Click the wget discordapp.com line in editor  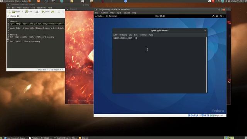(37, 24)
